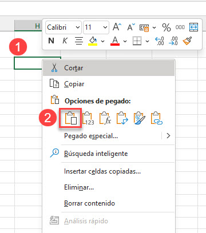Click the cell borders icon
This screenshot has width=206, height=233.
[137, 41]
